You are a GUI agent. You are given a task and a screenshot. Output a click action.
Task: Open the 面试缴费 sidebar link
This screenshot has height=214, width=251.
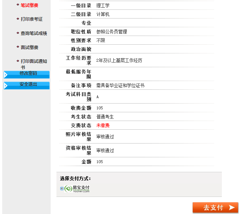(x=29, y=47)
